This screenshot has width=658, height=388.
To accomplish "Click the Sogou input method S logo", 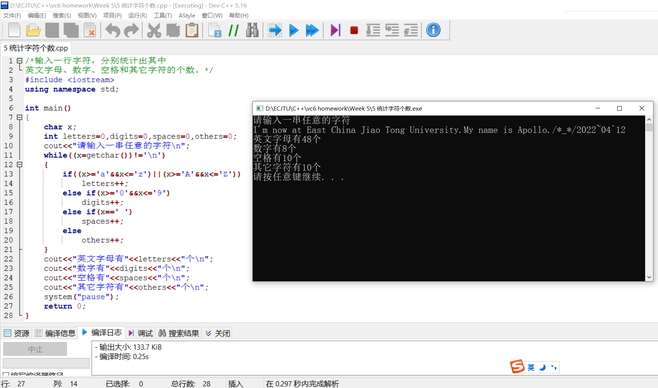I will point(517,366).
